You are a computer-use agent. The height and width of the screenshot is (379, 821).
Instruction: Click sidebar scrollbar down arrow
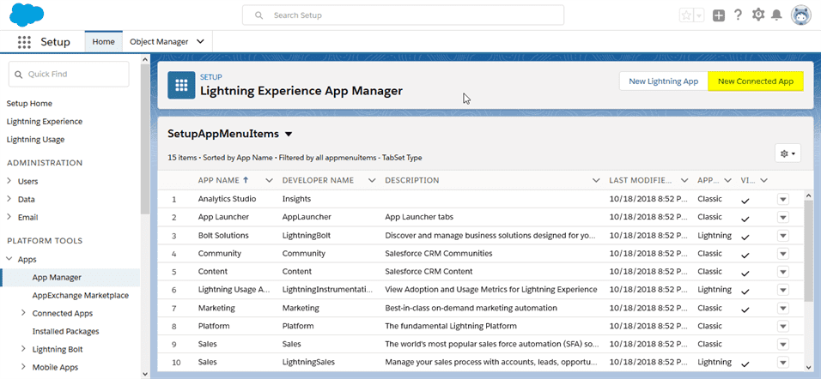(145, 374)
